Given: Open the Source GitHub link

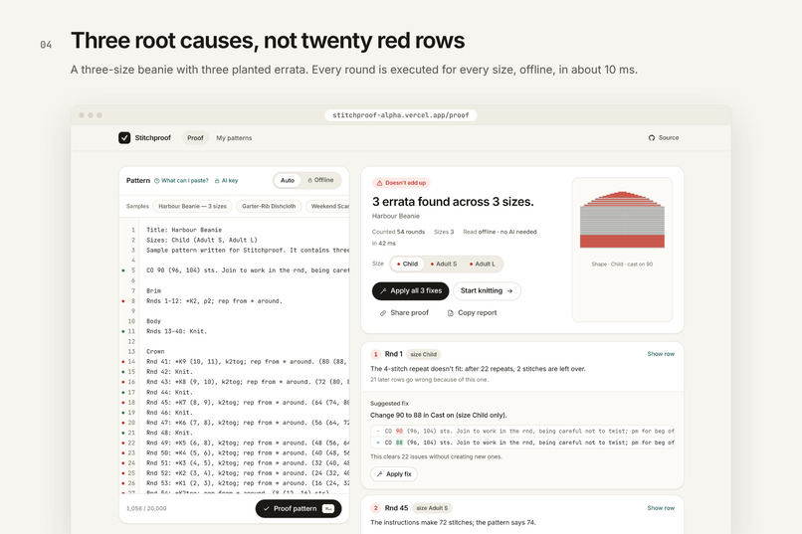Looking at the screenshot, I should (664, 137).
